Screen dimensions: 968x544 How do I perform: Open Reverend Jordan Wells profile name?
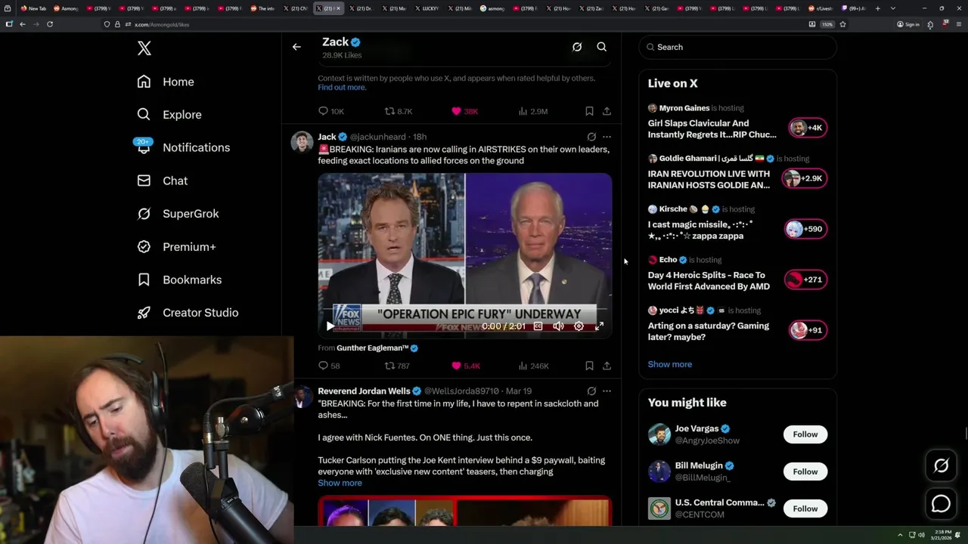coord(364,391)
